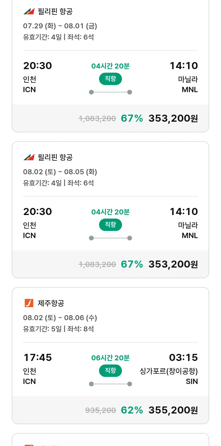The image size is (221, 446).
Task: Open the 제주항공 airline name
Action: pos(51,303)
